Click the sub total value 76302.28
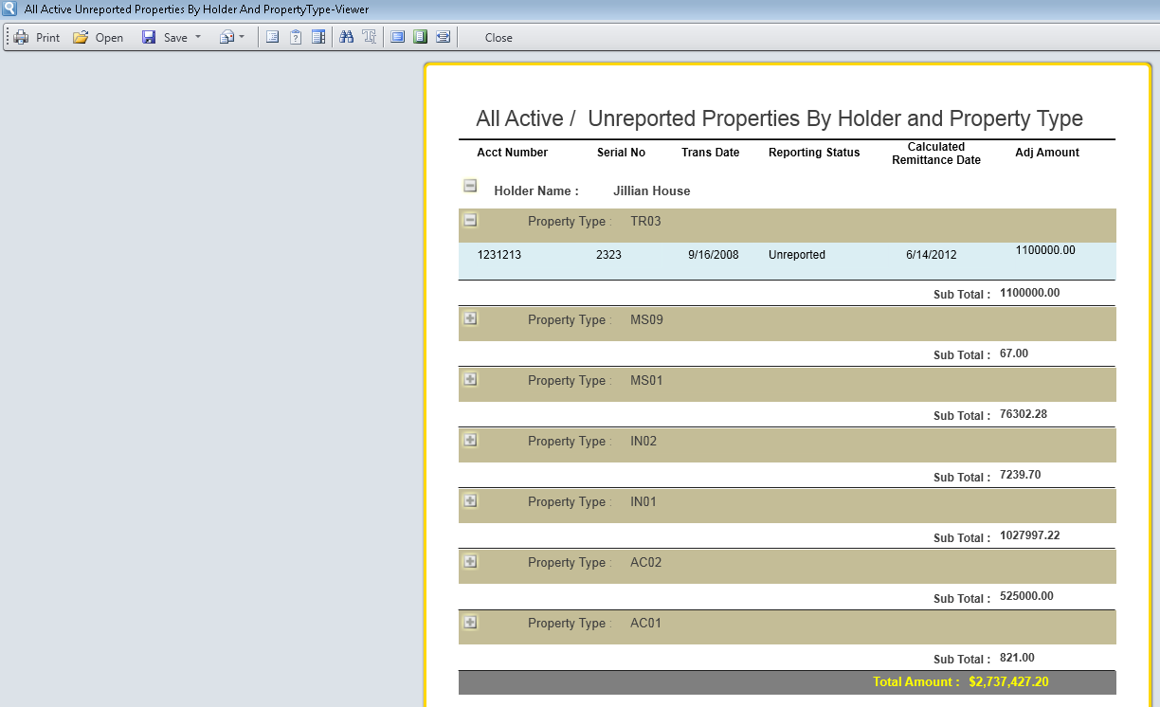The width and height of the screenshot is (1160, 707). point(1024,414)
